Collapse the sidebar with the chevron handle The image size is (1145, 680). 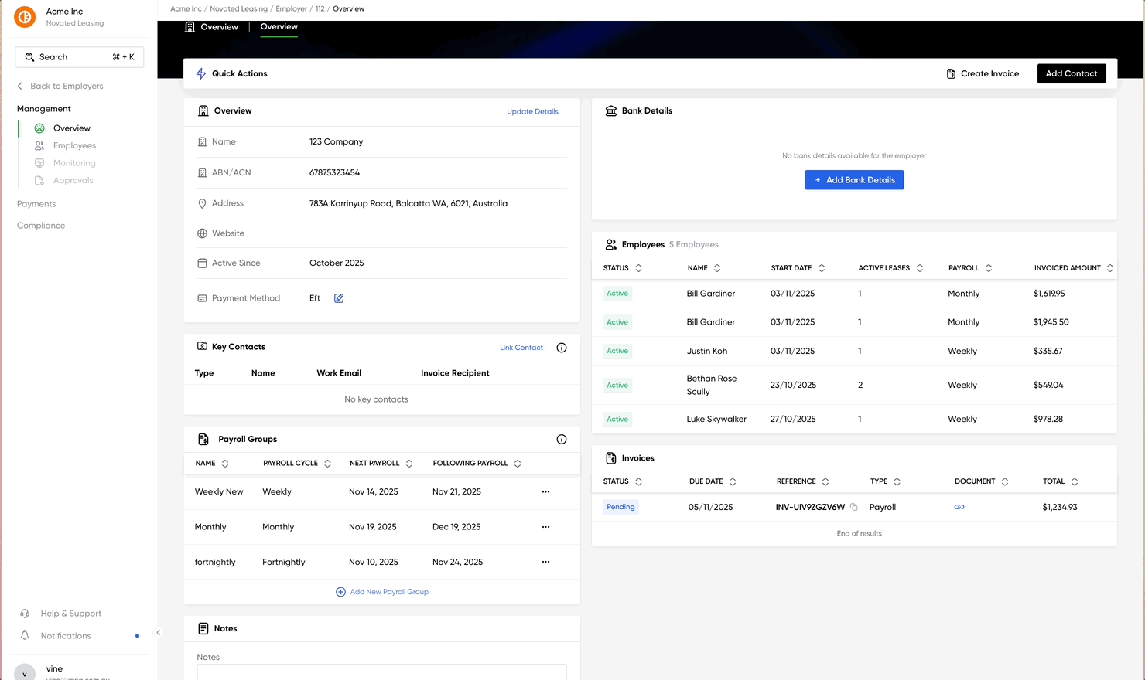coord(159,633)
